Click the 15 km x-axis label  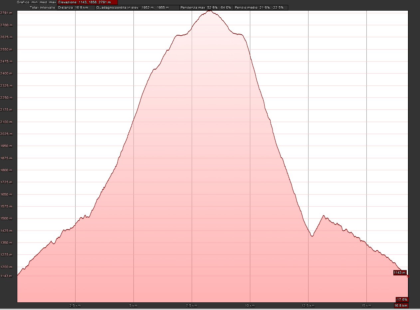(x=366, y=306)
